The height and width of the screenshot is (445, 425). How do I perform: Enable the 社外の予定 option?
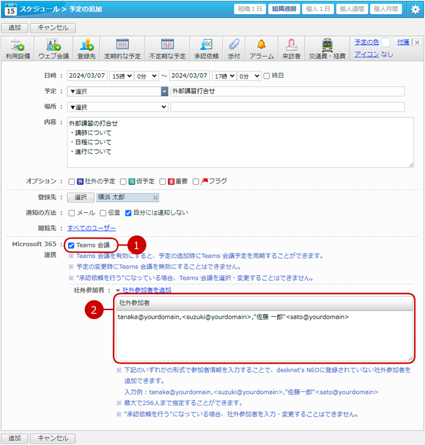(72, 182)
